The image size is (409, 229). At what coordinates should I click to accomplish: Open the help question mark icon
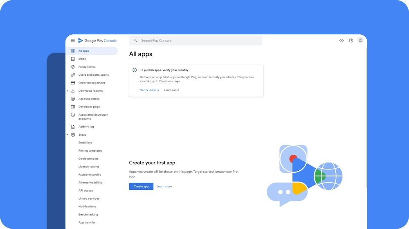click(351, 41)
